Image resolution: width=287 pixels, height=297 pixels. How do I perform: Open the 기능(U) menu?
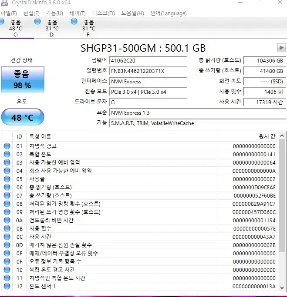coord(54,13)
